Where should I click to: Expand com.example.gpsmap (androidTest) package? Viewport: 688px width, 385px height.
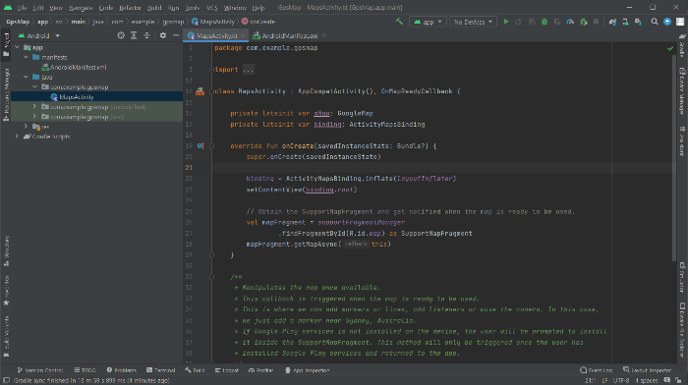pos(34,106)
